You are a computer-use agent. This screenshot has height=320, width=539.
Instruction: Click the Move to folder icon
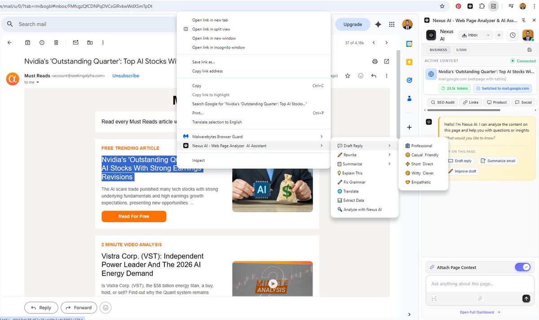pos(90,43)
